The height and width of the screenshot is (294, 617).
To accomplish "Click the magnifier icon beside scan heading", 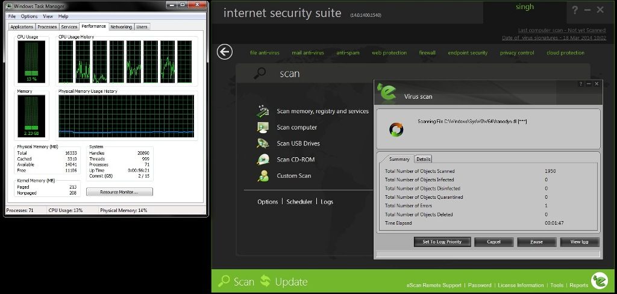I will pos(260,73).
